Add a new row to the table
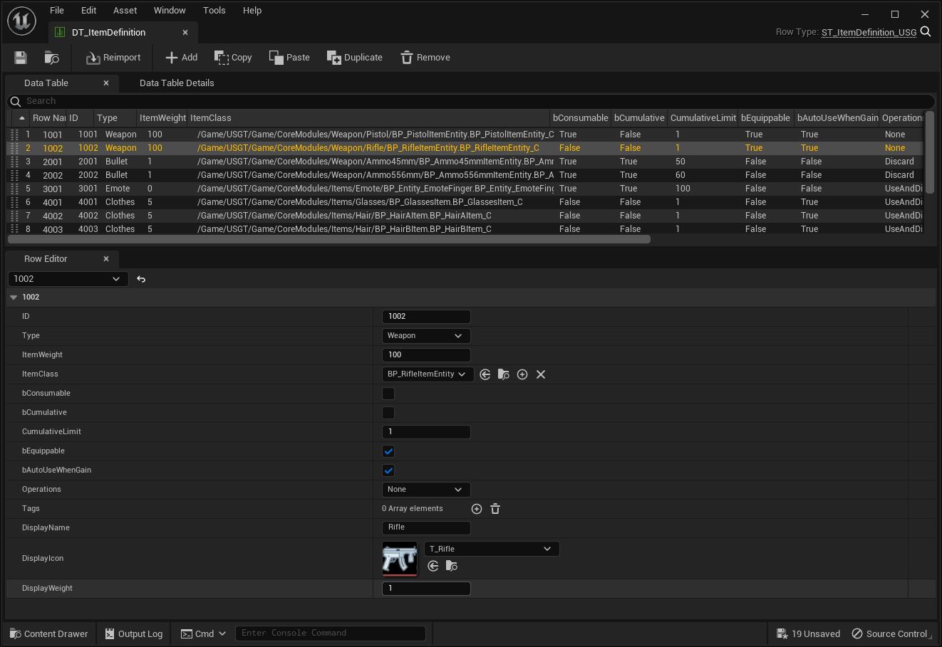Screen dimensions: 942x647 (182, 58)
